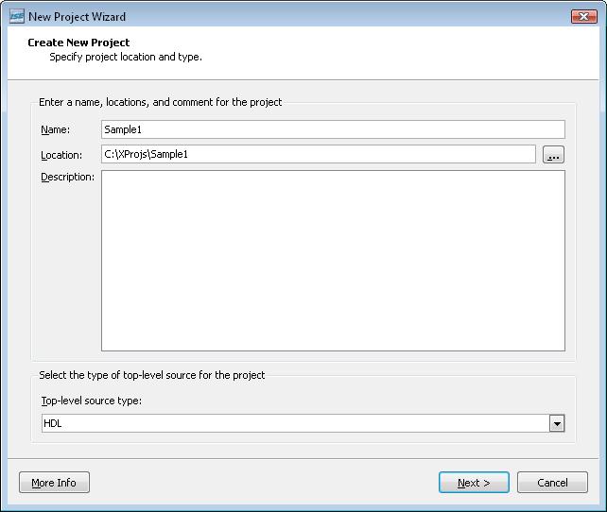Click the ISE application icon in title bar
Image resolution: width=607 pixels, height=512 pixels.
click(x=16, y=16)
